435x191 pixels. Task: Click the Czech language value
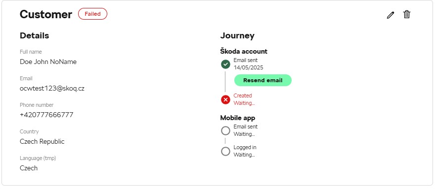click(29, 168)
